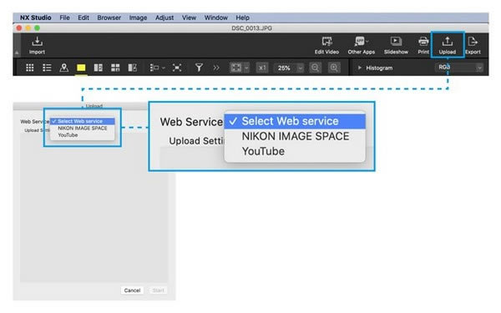The height and width of the screenshot is (313, 501).
Task: Open the map view icon
Action: pyautogui.click(x=64, y=68)
